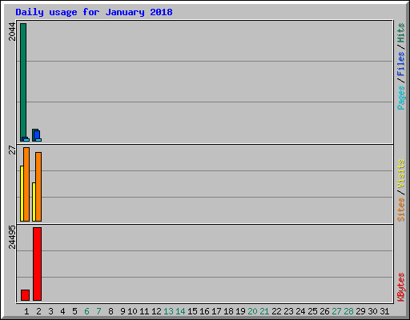Click green weekend day label "13"
410x320 pixels.
coord(168,311)
